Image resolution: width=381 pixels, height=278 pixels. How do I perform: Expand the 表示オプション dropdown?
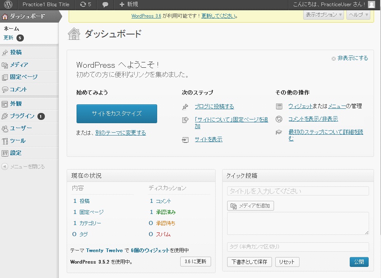pyautogui.click(x=323, y=15)
